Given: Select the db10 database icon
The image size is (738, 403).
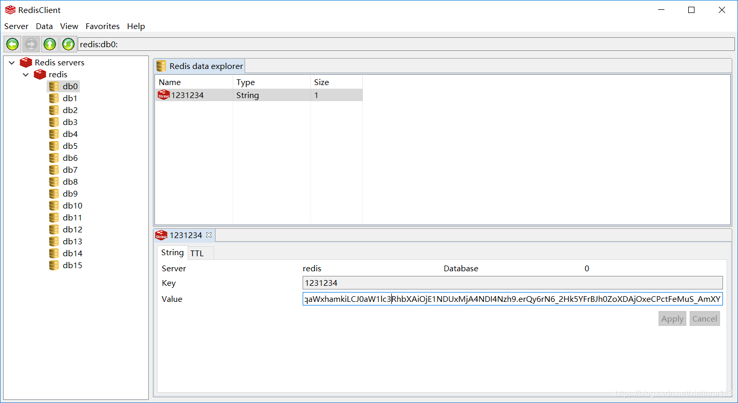Looking at the screenshot, I should pos(54,205).
